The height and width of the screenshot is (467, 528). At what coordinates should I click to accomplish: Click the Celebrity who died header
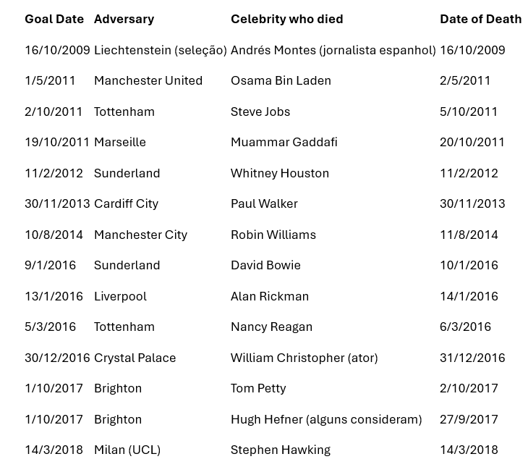[287, 20]
